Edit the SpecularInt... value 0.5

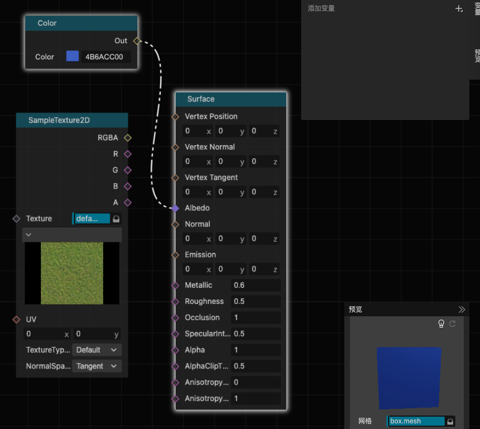coord(256,334)
